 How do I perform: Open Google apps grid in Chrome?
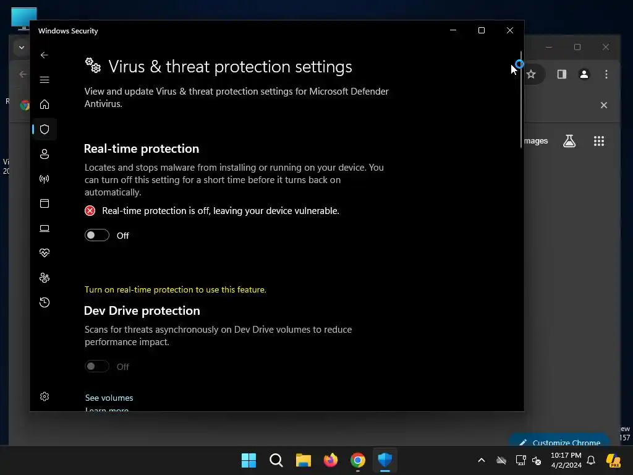[x=598, y=141]
